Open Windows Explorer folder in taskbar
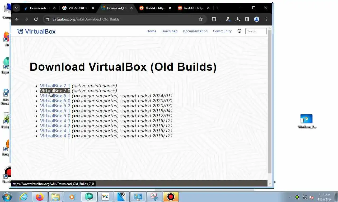 (56, 196)
